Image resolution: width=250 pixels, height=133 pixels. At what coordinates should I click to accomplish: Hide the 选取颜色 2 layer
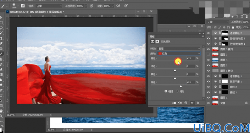coord(209,33)
